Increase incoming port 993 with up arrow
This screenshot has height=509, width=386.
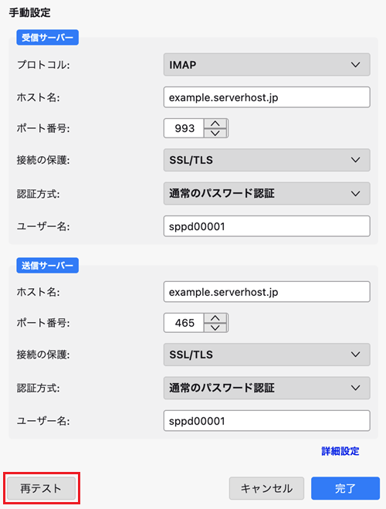[215, 124]
